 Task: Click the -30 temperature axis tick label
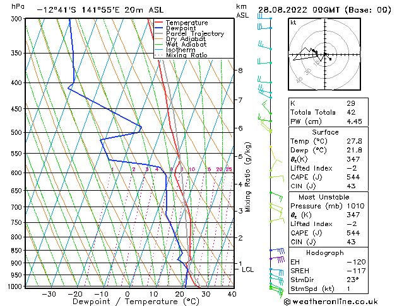click(49, 295)
